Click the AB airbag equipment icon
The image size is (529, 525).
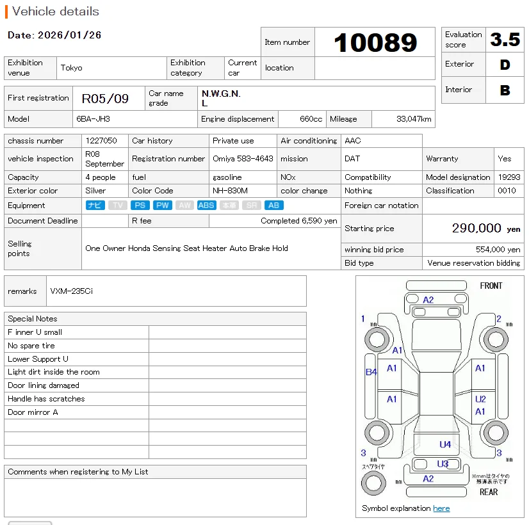(x=274, y=205)
